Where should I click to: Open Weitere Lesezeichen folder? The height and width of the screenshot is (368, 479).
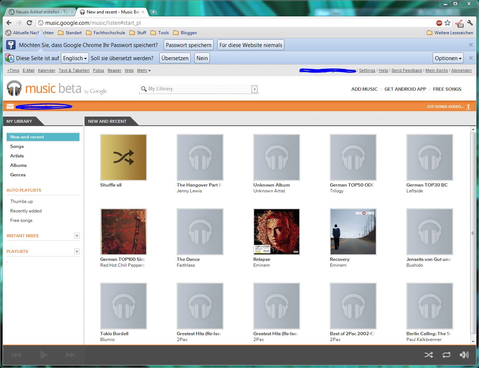(450, 33)
